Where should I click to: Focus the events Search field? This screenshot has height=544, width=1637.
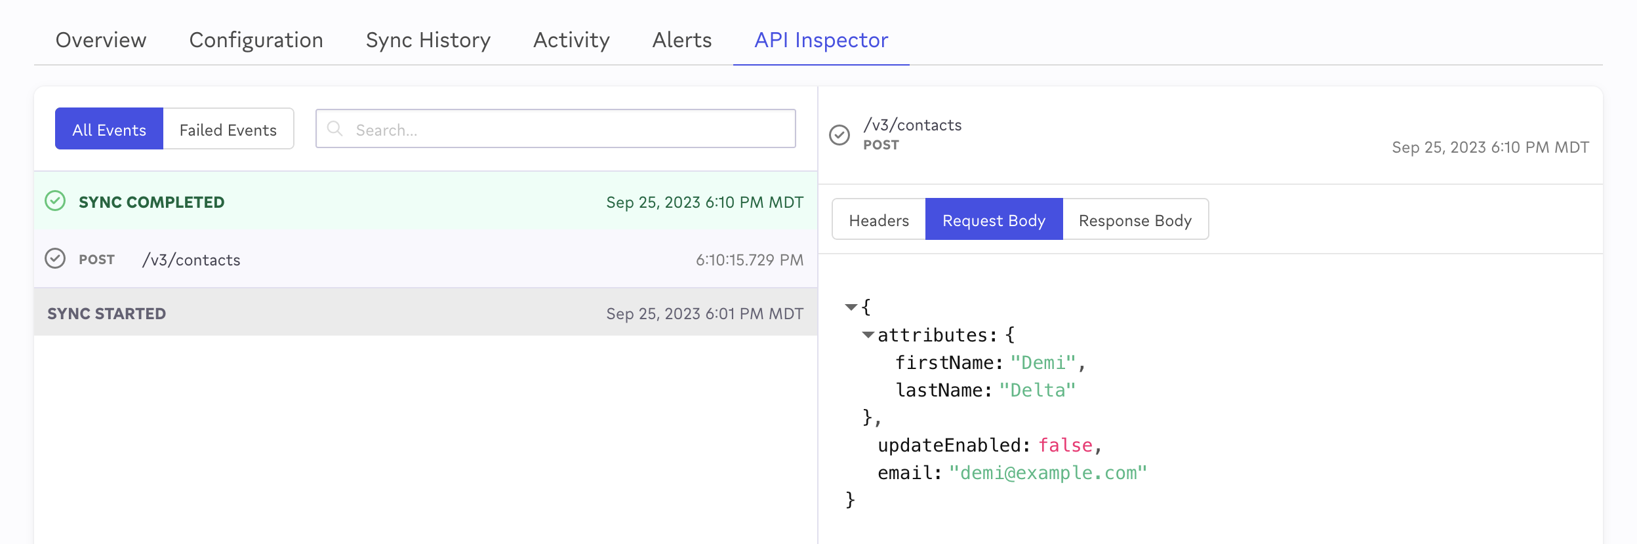point(571,129)
